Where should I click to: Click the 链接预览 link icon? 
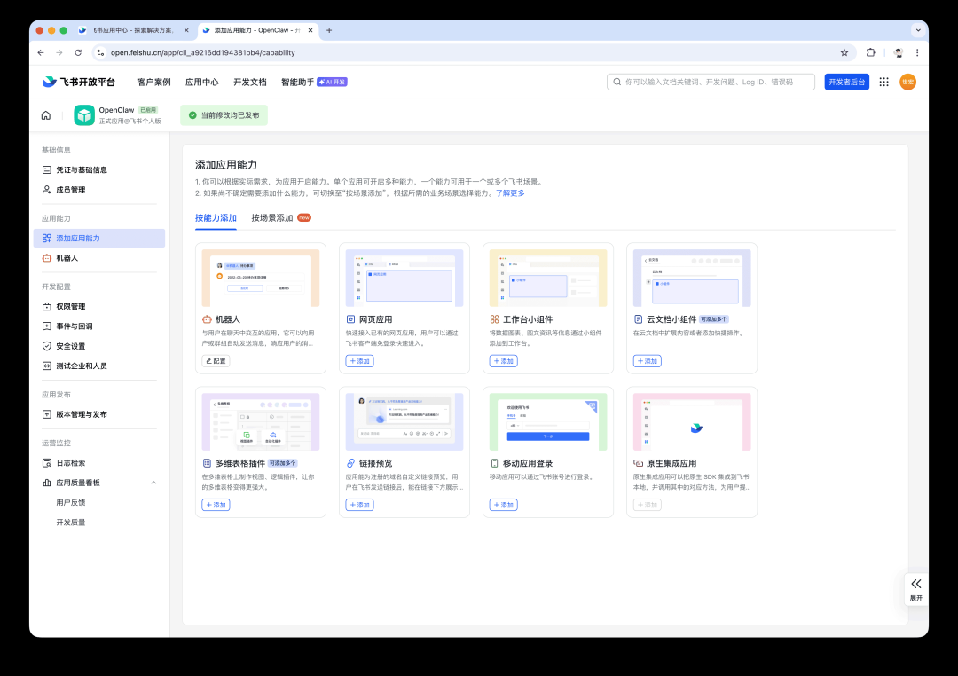350,463
